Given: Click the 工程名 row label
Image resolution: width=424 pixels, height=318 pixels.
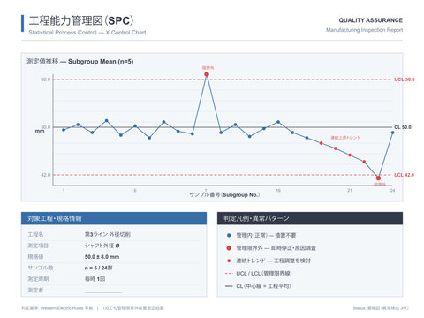Looking at the screenshot, I should point(35,234).
